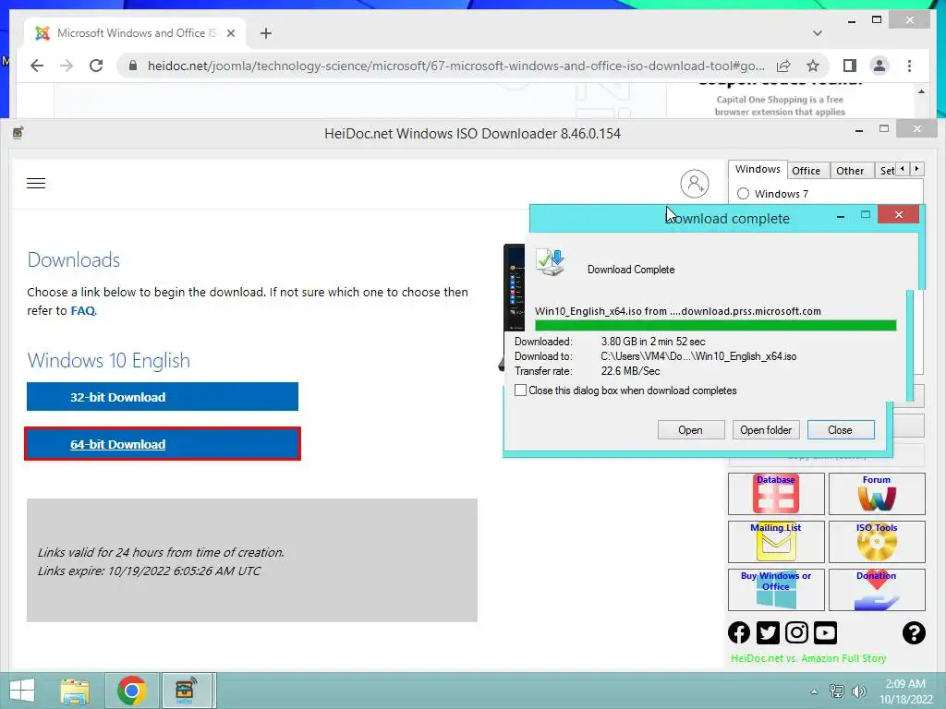Toggle Chrome side panel icon

[850, 66]
